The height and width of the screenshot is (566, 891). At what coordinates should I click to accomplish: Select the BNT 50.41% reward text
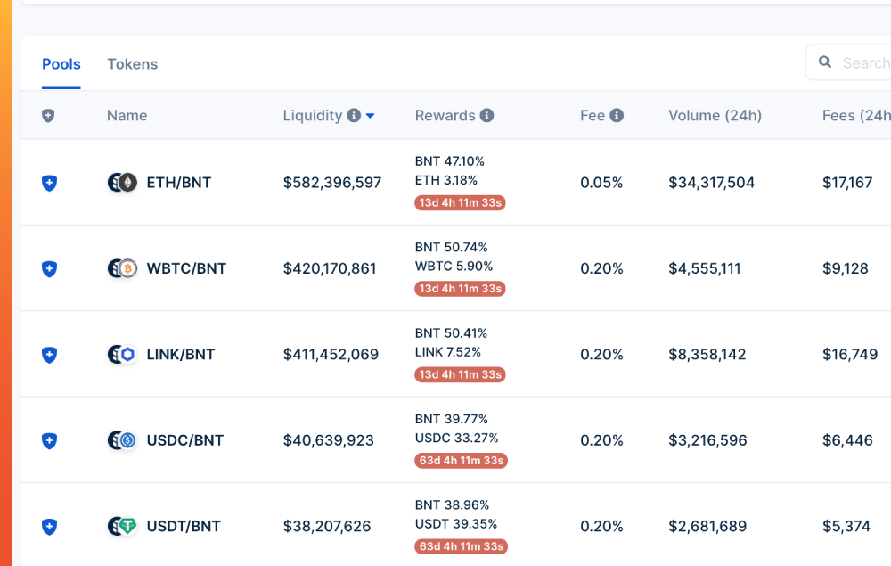tap(451, 332)
